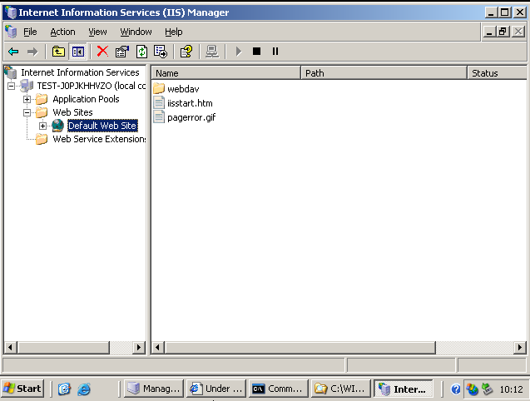This screenshot has width=530, height=401.
Task: Select the Default Web Site tree label
Action: [x=102, y=126]
